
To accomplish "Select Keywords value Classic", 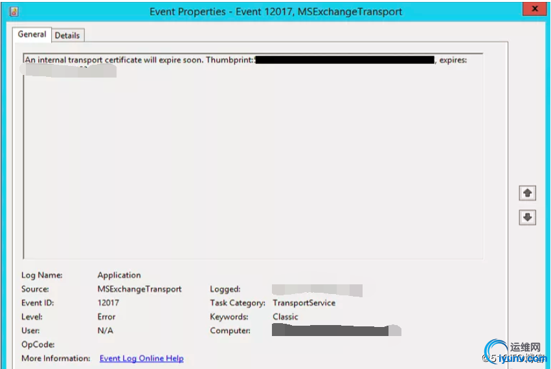I will coord(286,317).
